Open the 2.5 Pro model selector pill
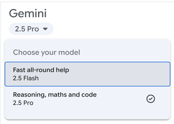 [x=31, y=29]
